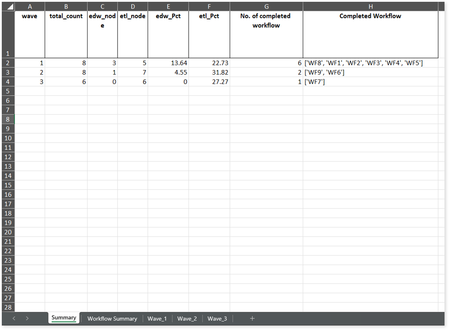Open the Wave_2 sheet tab
This screenshot has width=449, height=330.
pyautogui.click(x=187, y=318)
